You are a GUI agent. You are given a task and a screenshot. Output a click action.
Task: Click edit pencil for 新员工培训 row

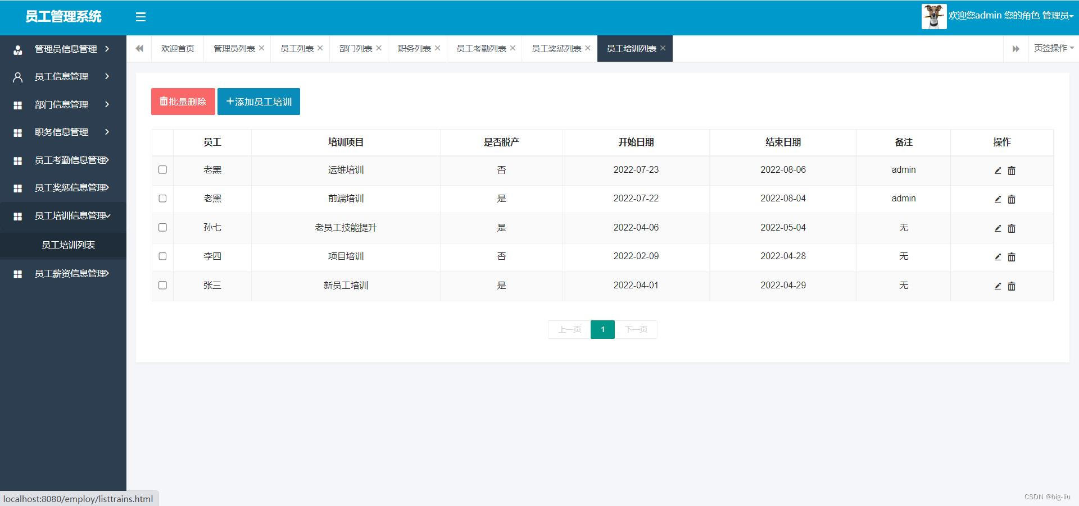click(x=998, y=286)
